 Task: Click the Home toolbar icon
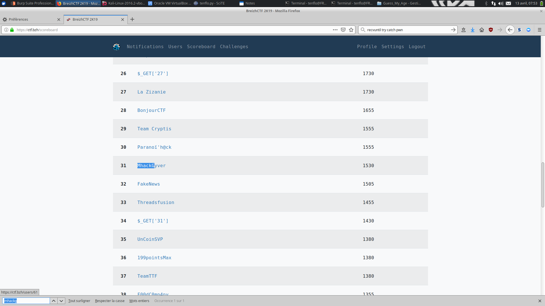click(x=482, y=30)
